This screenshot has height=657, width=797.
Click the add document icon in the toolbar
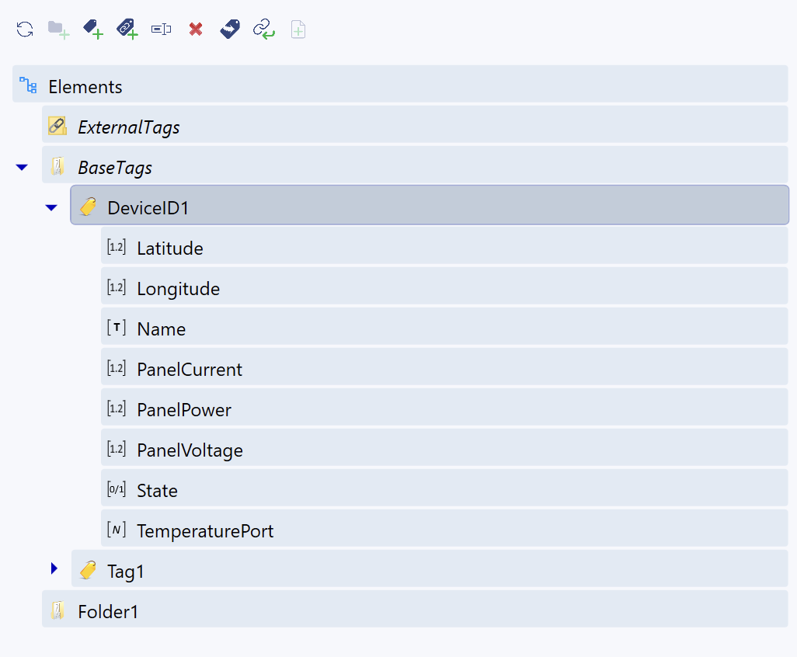[298, 30]
